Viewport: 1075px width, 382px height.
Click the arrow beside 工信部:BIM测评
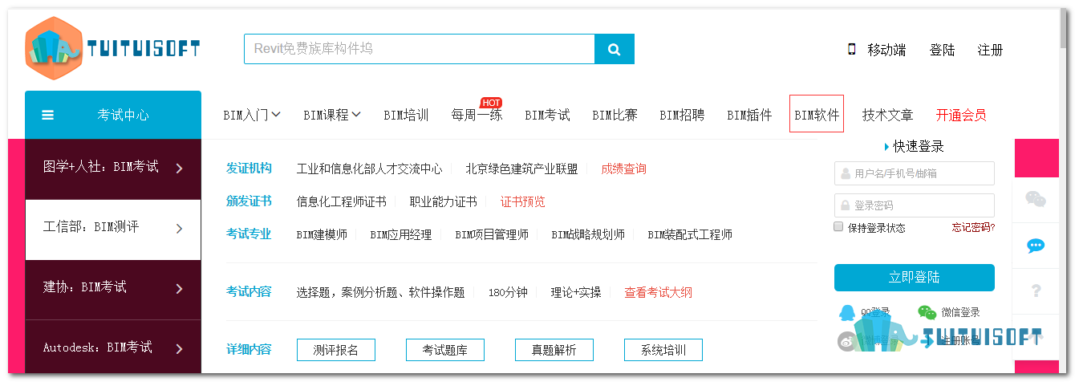[179, 229]
